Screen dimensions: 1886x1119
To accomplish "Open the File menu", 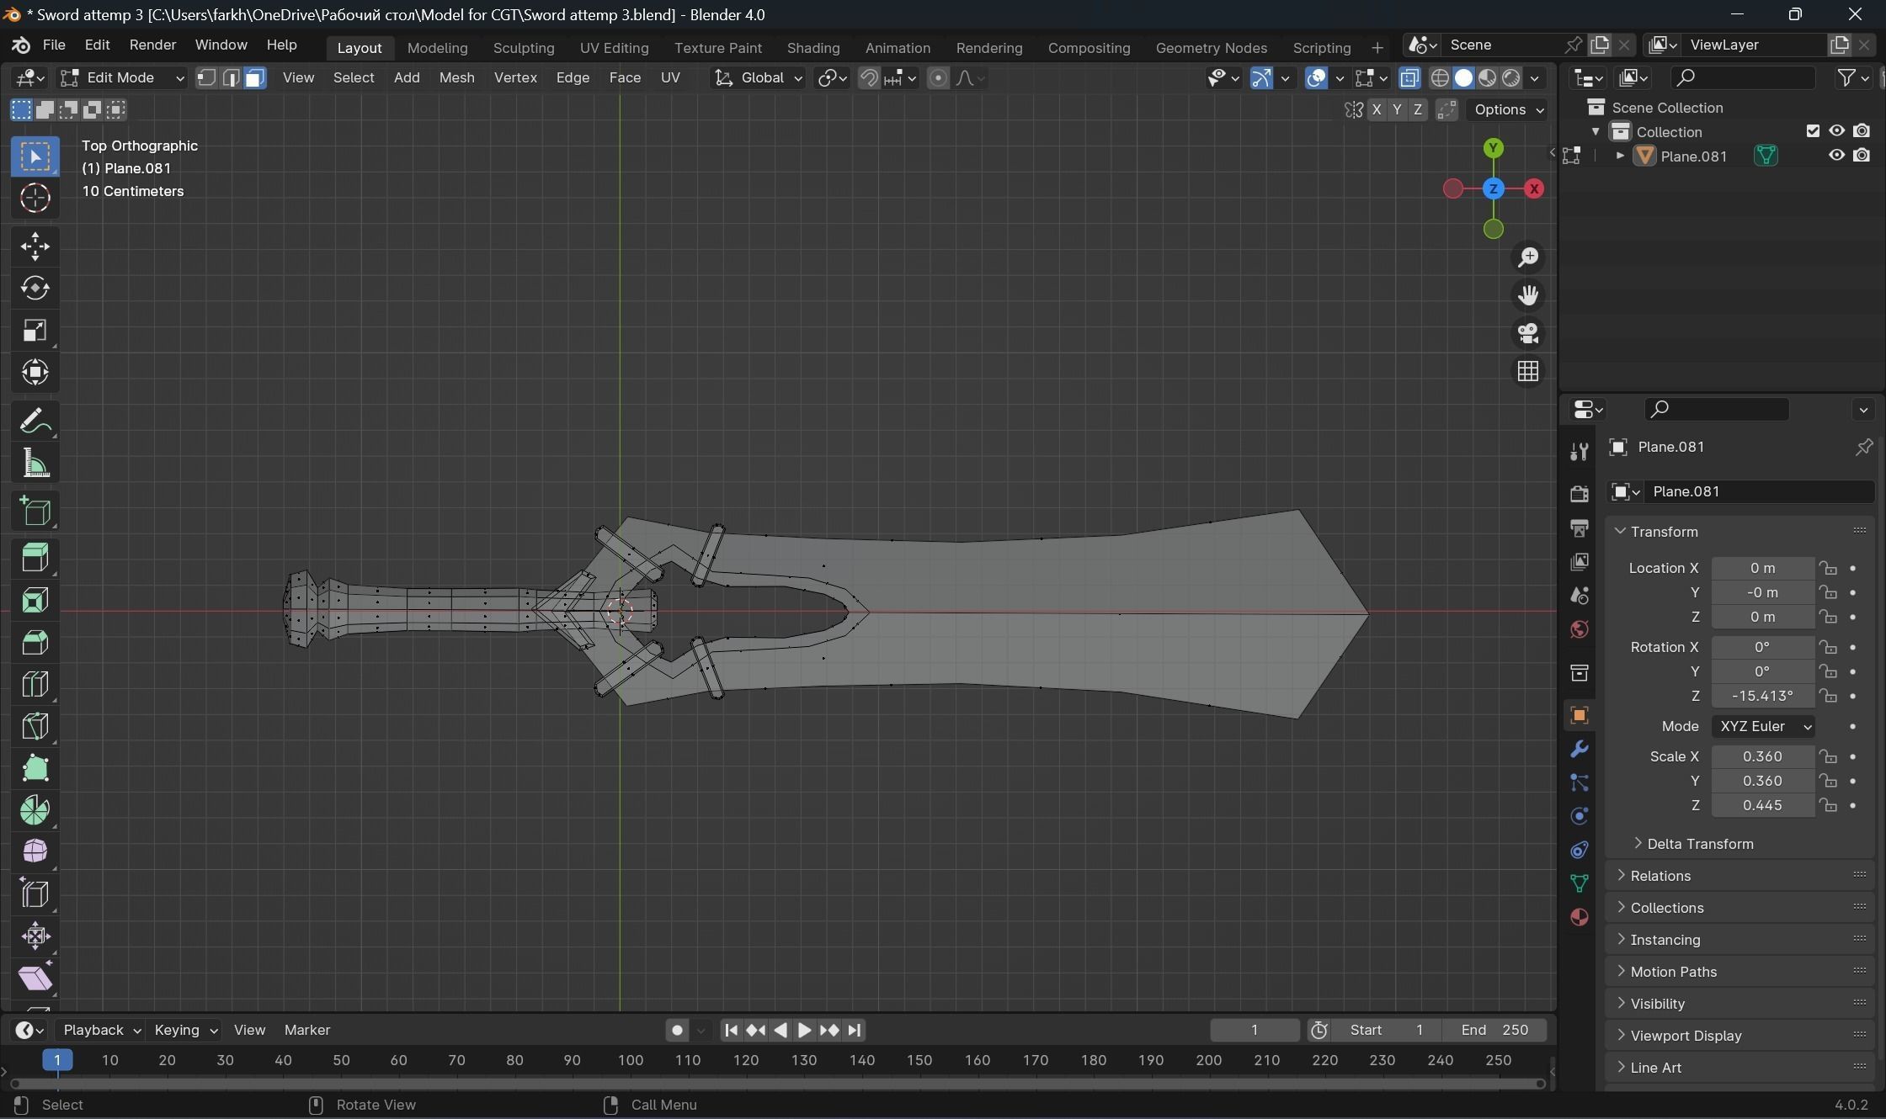I will tap(54, 45).
